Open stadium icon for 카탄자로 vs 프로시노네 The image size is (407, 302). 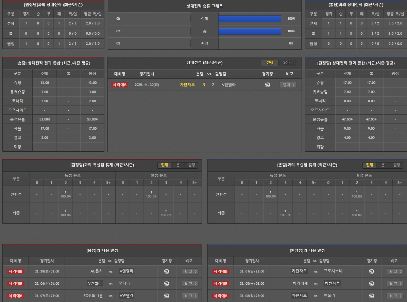pos(372,271)
